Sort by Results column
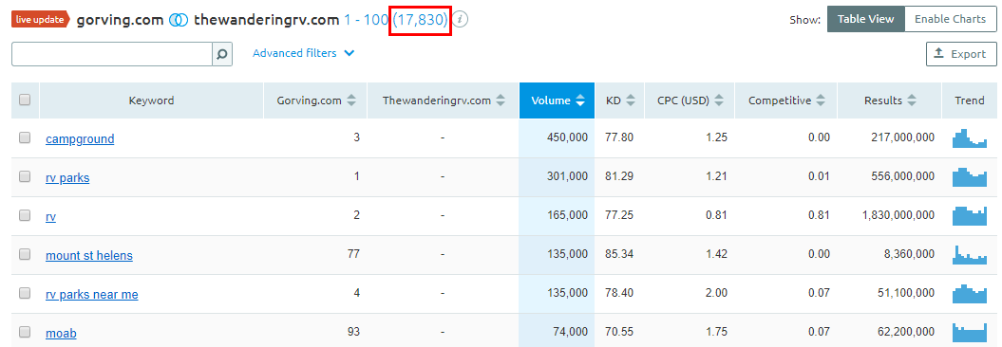Viewport: 1002px width, 347px height. coord(890,100)
